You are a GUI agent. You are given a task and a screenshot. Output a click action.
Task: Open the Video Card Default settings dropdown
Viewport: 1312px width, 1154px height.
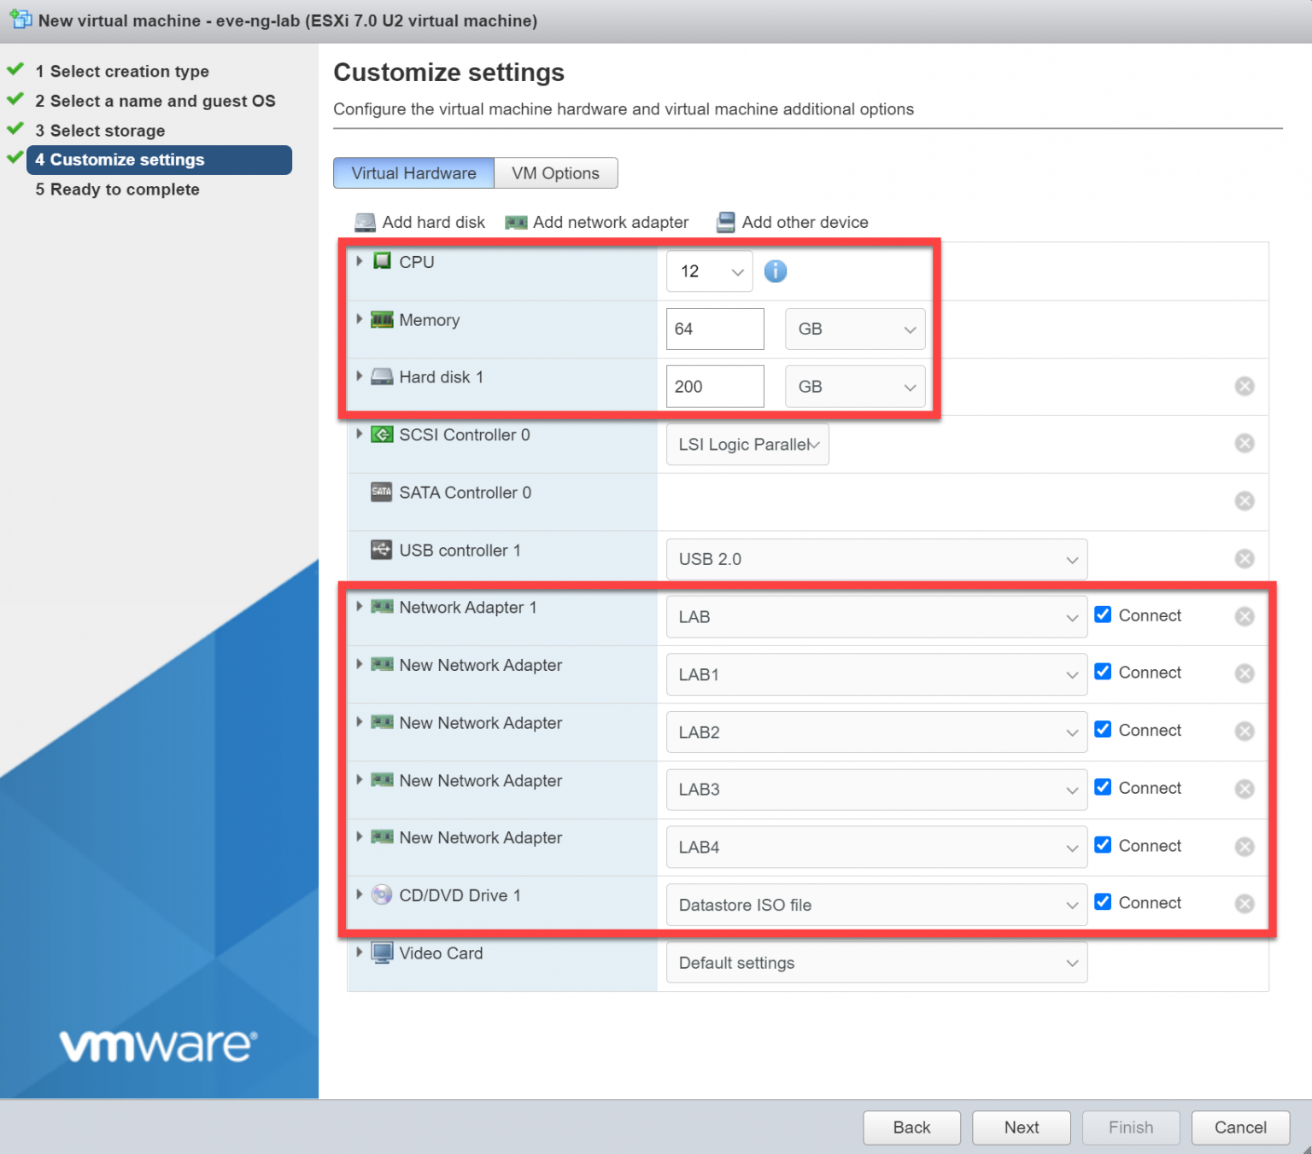pyautogui.click(x=876, y=963)
